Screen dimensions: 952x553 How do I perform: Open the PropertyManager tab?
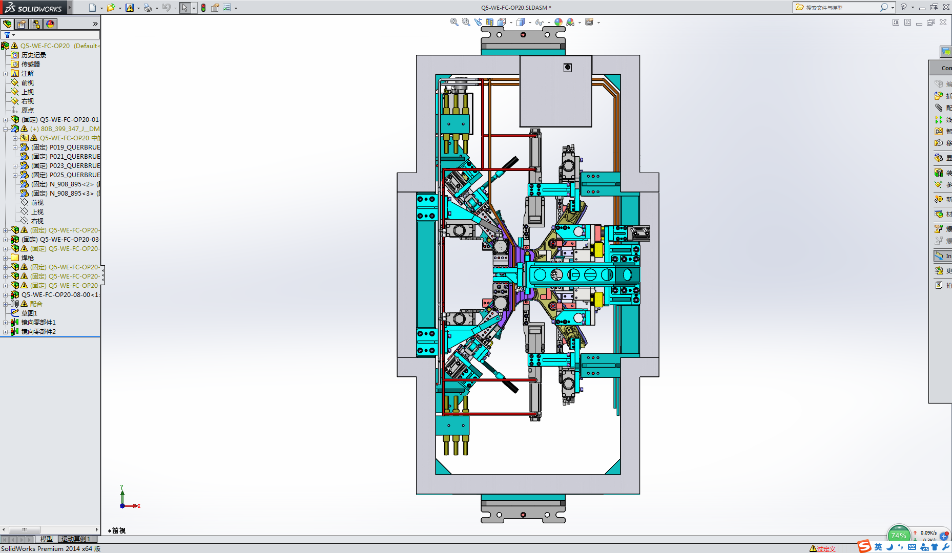click(22, 24)
